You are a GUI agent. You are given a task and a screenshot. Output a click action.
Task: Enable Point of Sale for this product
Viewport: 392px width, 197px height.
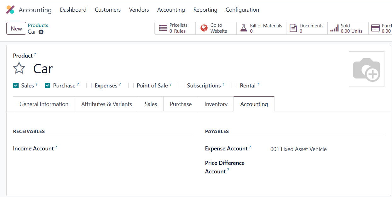click(x=131, y=85)
